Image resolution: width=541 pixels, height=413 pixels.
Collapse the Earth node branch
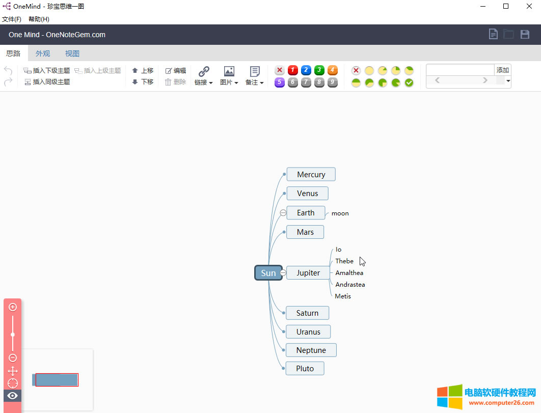[283, 213]
